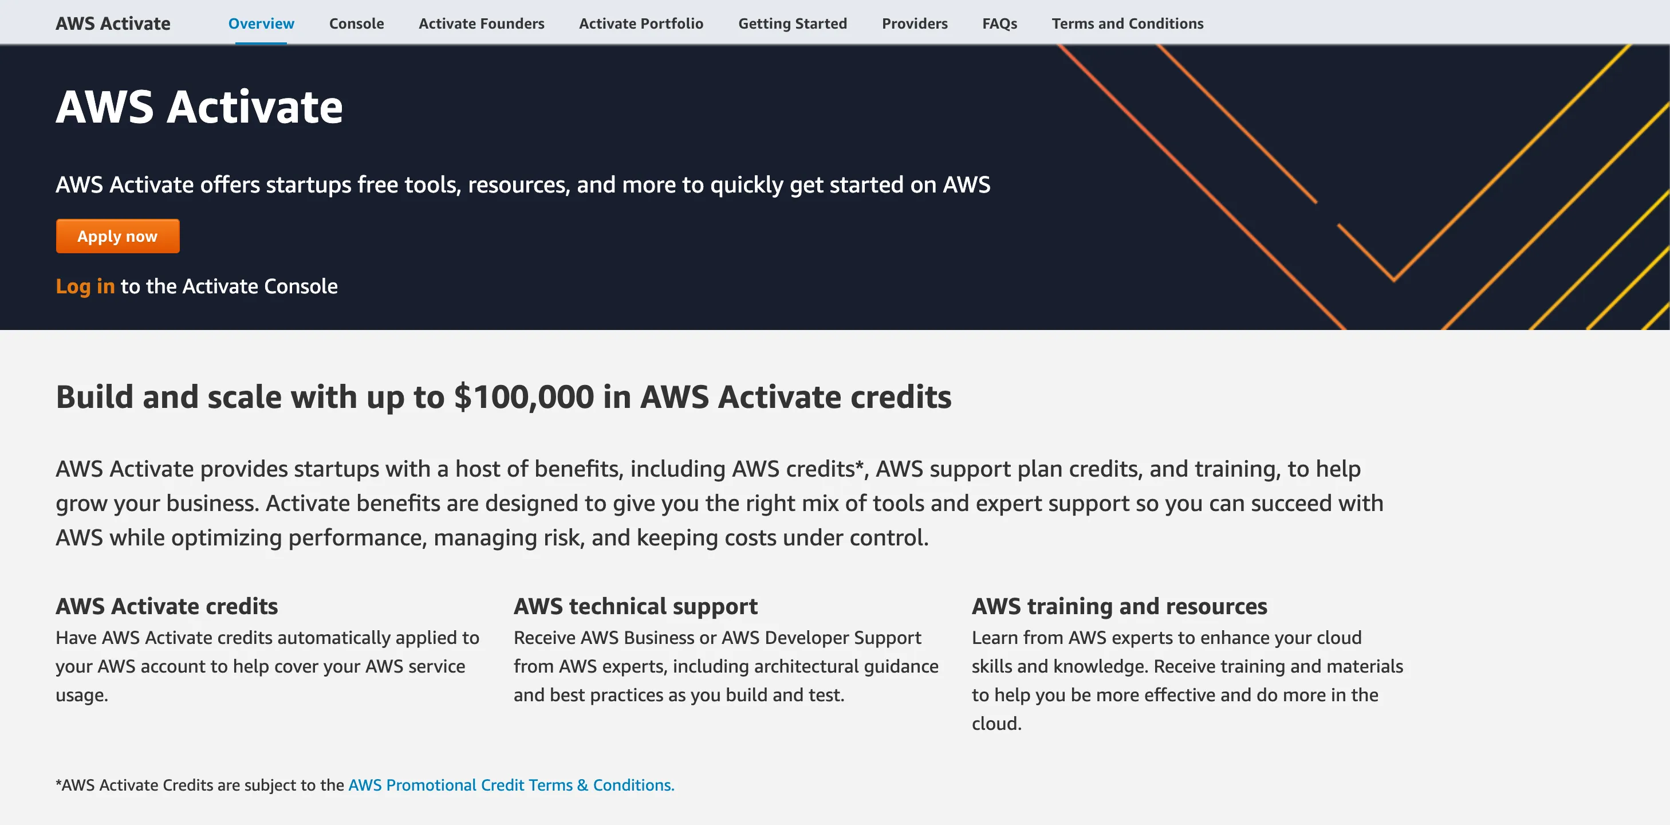Open the Overview tab
This screenshot has height=825, width=1670.
[x=261, y=23]
